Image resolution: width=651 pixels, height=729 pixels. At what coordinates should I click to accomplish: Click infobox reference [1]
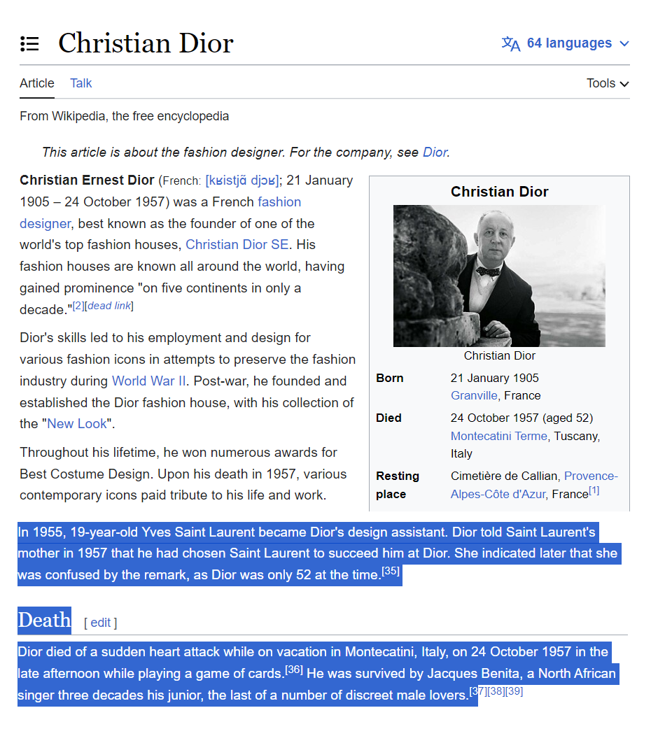coord(594,490)
